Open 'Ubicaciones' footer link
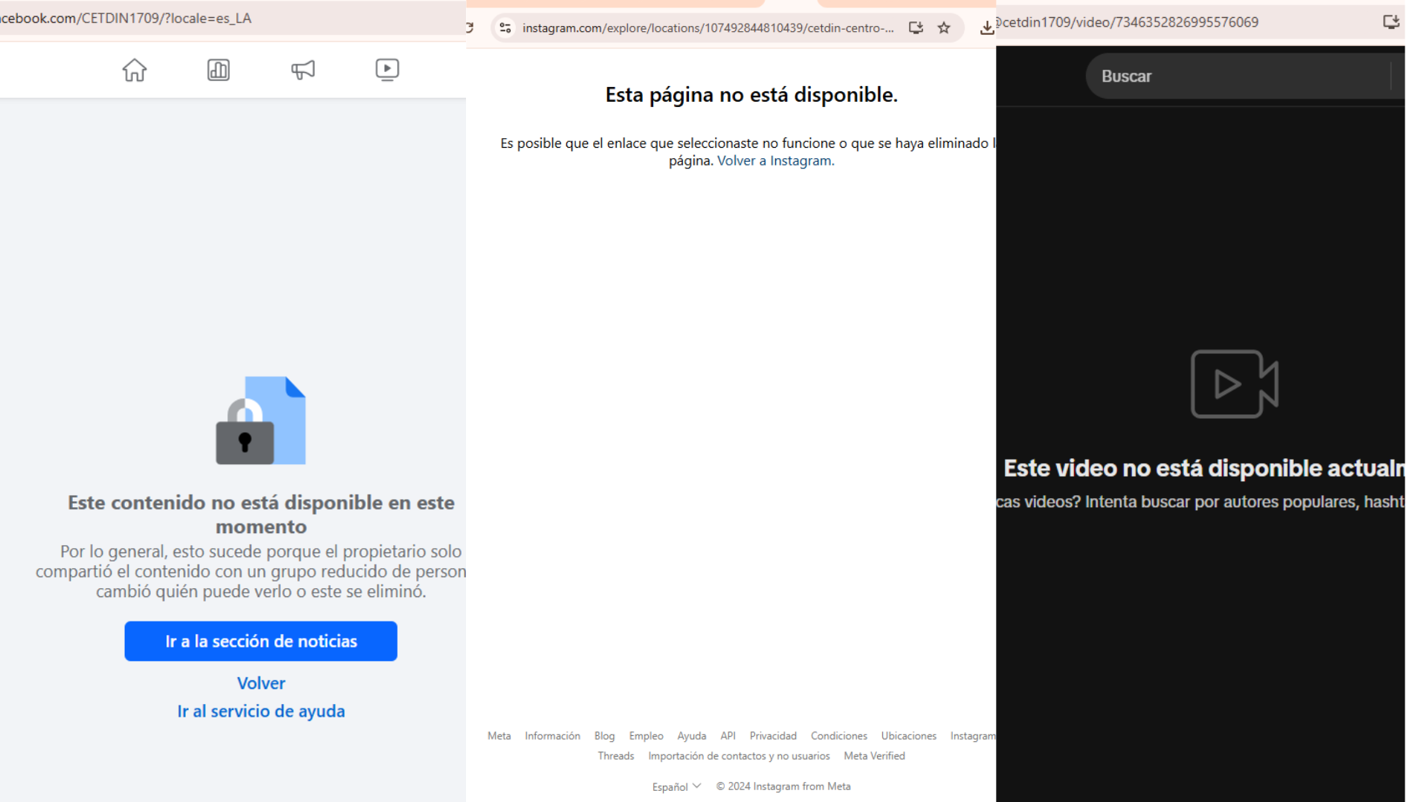This screenshot has height=802, width=1427. click(908, 736)
